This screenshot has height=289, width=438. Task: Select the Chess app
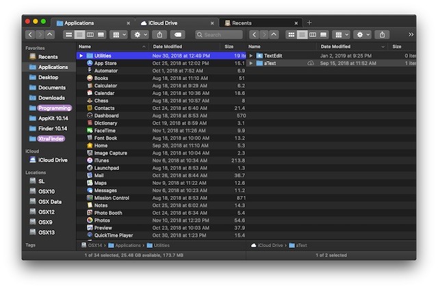pos(162,101)
